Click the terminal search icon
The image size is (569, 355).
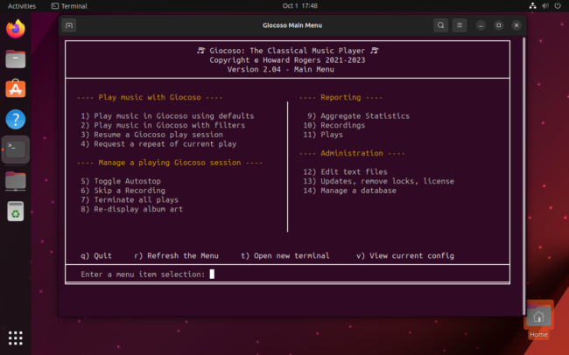pos(440,25)
